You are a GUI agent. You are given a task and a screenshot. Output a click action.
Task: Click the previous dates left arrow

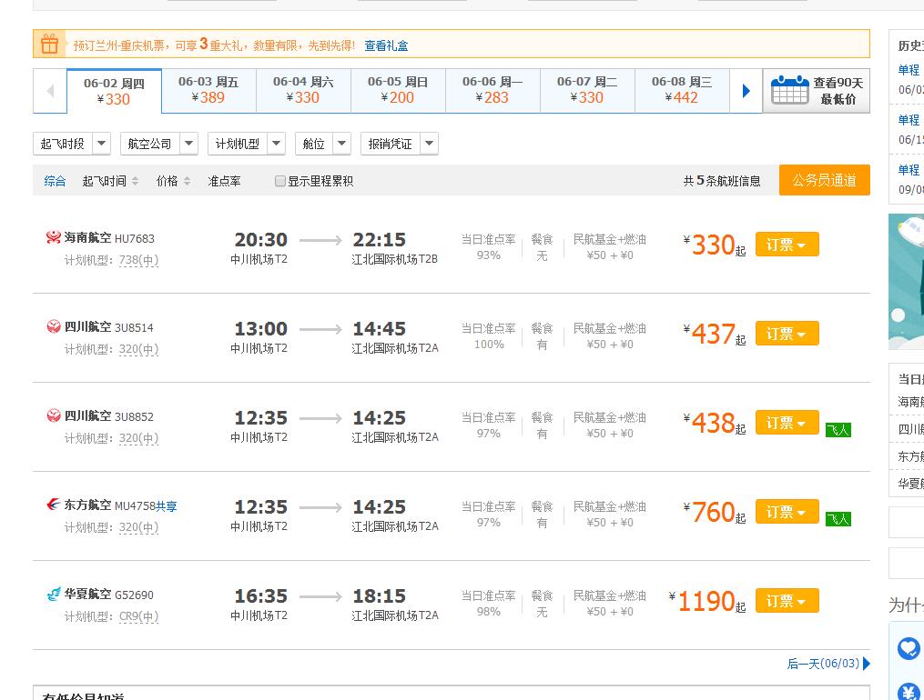coord(50,91)
